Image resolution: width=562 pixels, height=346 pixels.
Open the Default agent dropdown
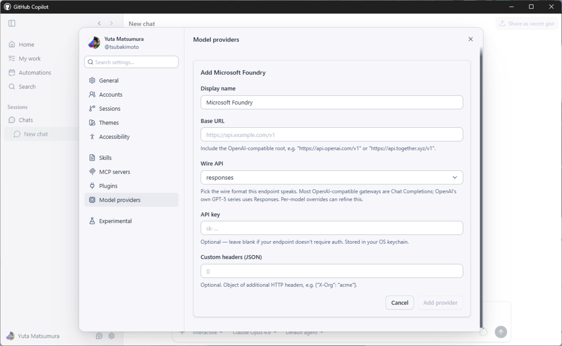click(x=304, y=332)
